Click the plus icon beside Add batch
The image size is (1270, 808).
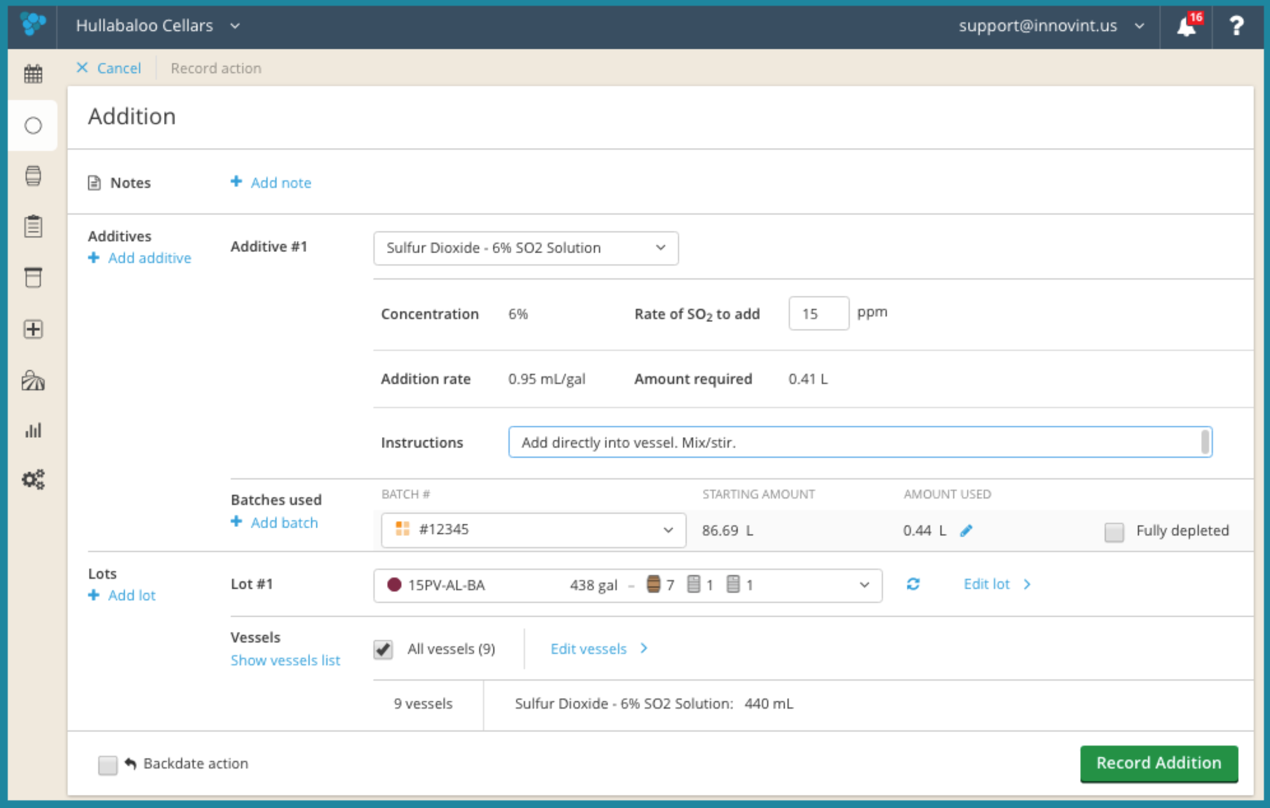click(236, 521)
